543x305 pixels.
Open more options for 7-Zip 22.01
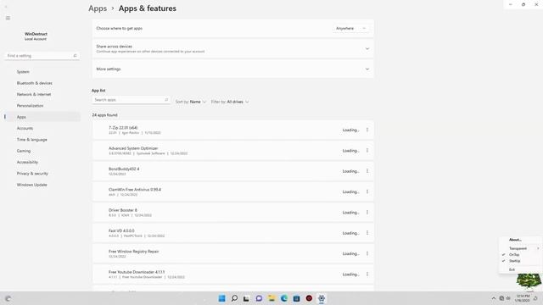coord(367,130)
